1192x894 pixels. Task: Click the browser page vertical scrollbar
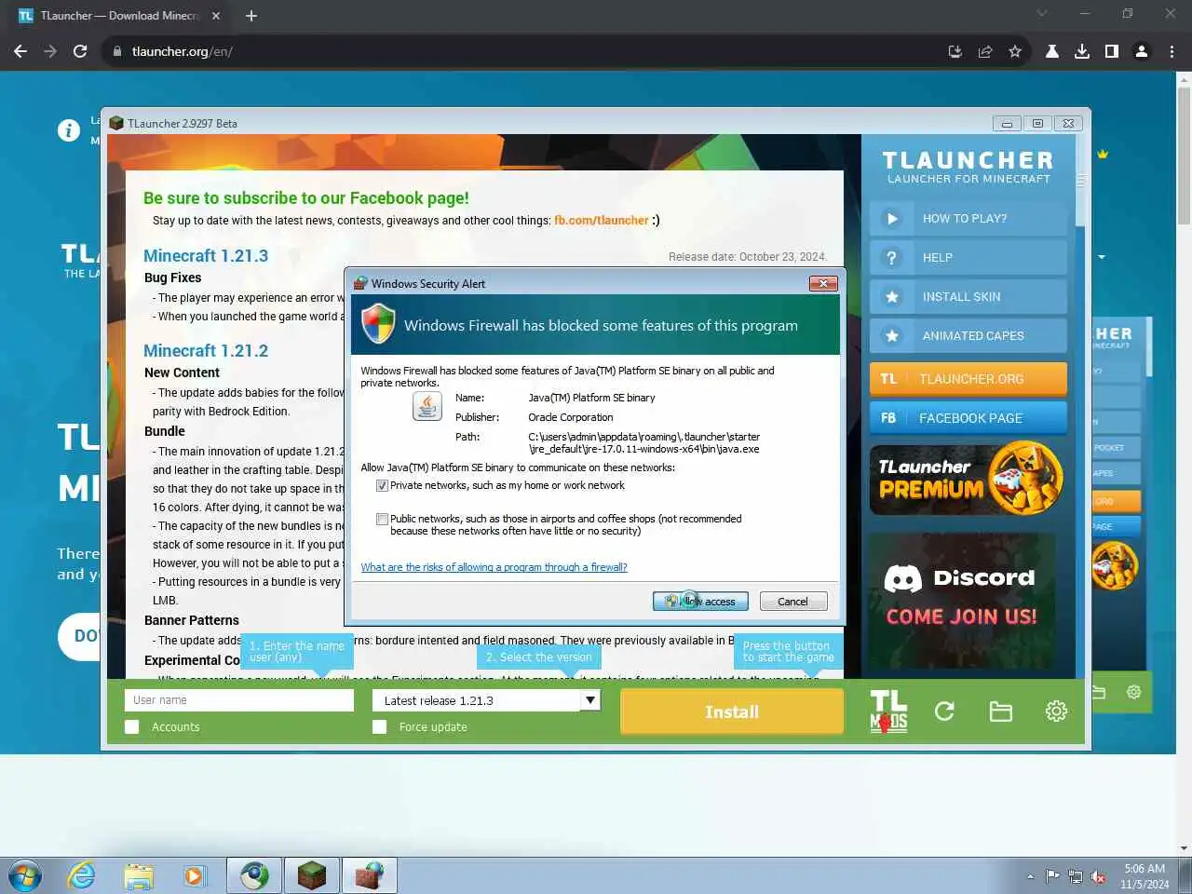pos(1184,156)
